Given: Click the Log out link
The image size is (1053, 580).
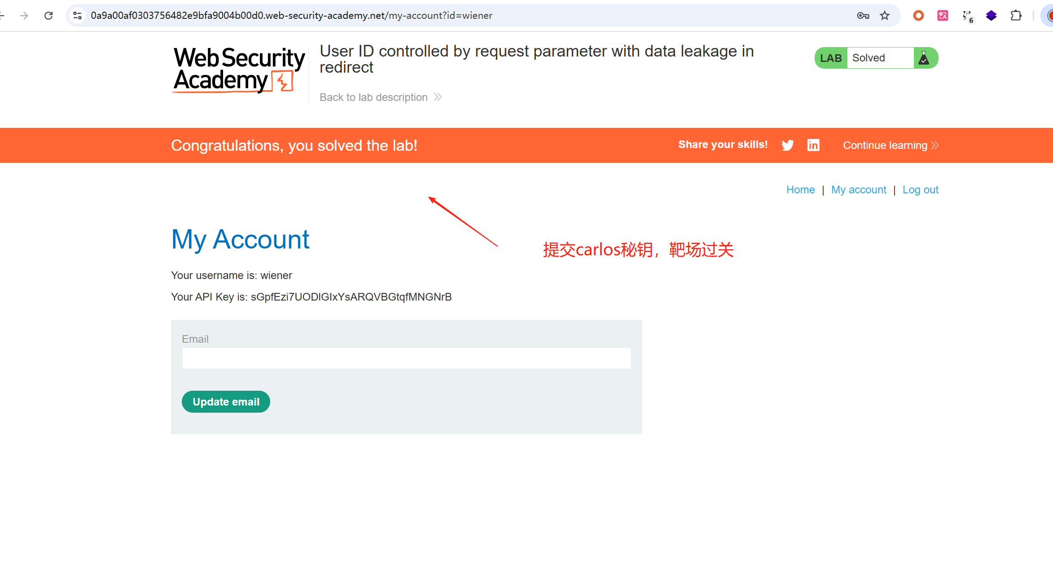Looking at the screenshot, I should click(x=920, y=190).
